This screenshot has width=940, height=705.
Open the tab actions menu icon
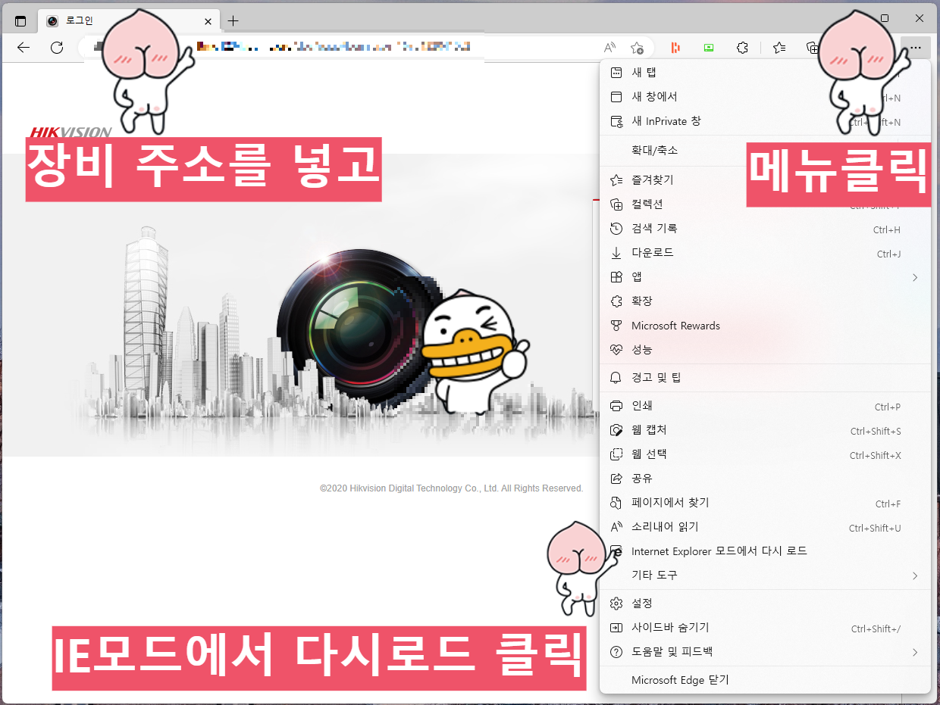20,21
